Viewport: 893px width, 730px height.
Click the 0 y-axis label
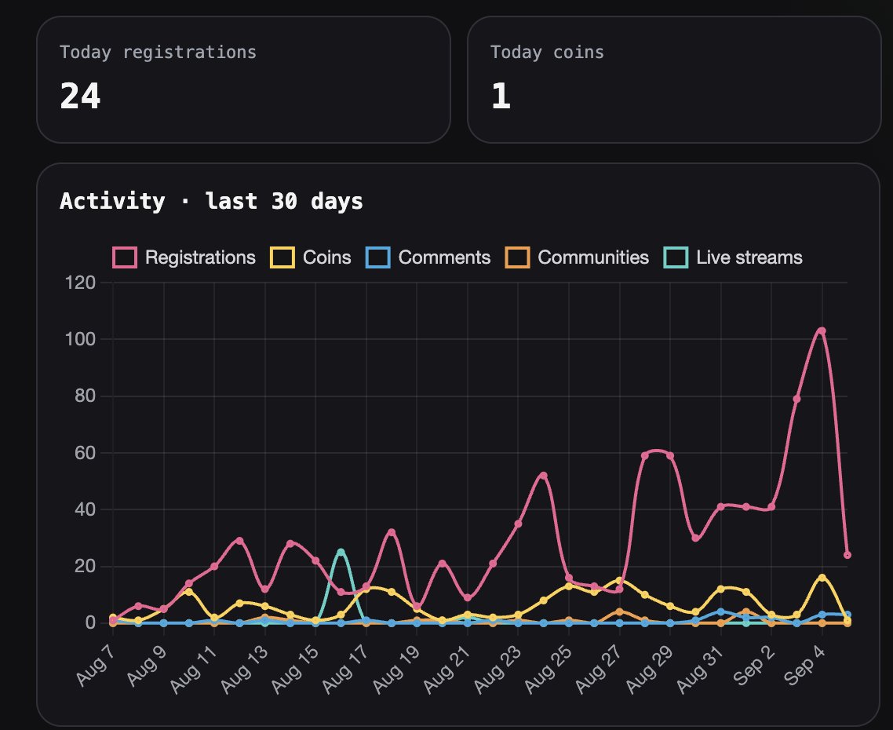click(90, 623)
